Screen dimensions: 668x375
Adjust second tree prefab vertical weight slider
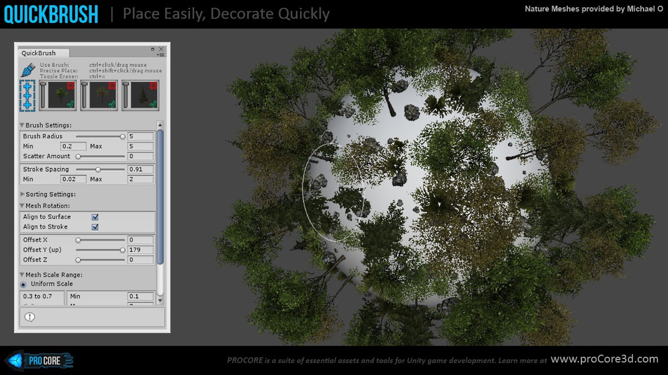84,95
